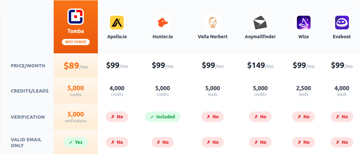Click the Apollo.io yellow logo icon
Image resolution: width=360 pixels, height=154 pixels.
click(x=117, y=23)
